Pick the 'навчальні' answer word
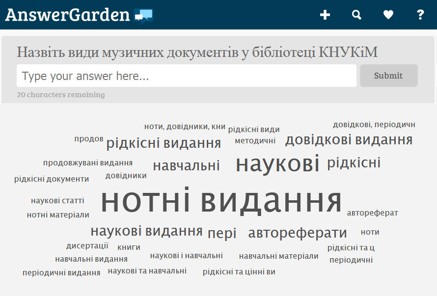The height and width of the screenshot is (296, 437). pyautogui.click(x=186, y=166)
